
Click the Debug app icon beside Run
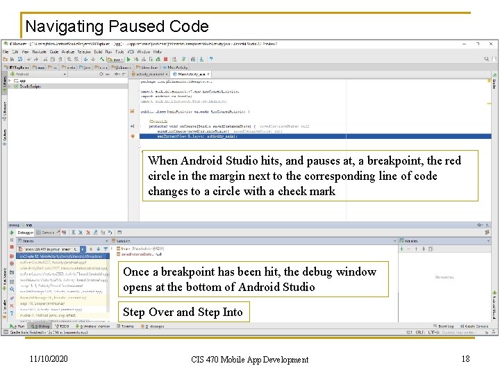137,59
